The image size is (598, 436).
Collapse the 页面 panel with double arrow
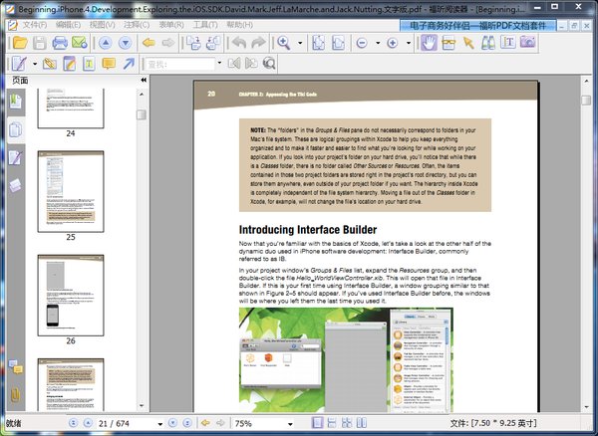144,80
